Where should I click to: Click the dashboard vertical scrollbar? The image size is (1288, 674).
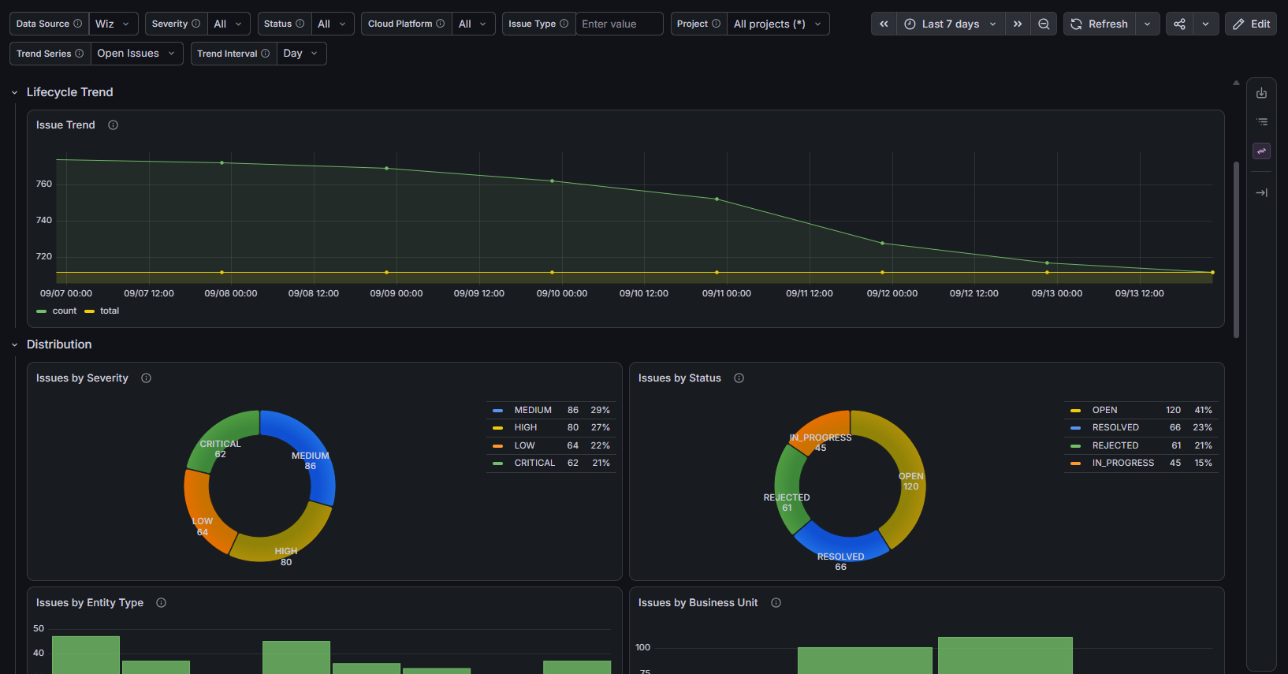[1236, 249]
